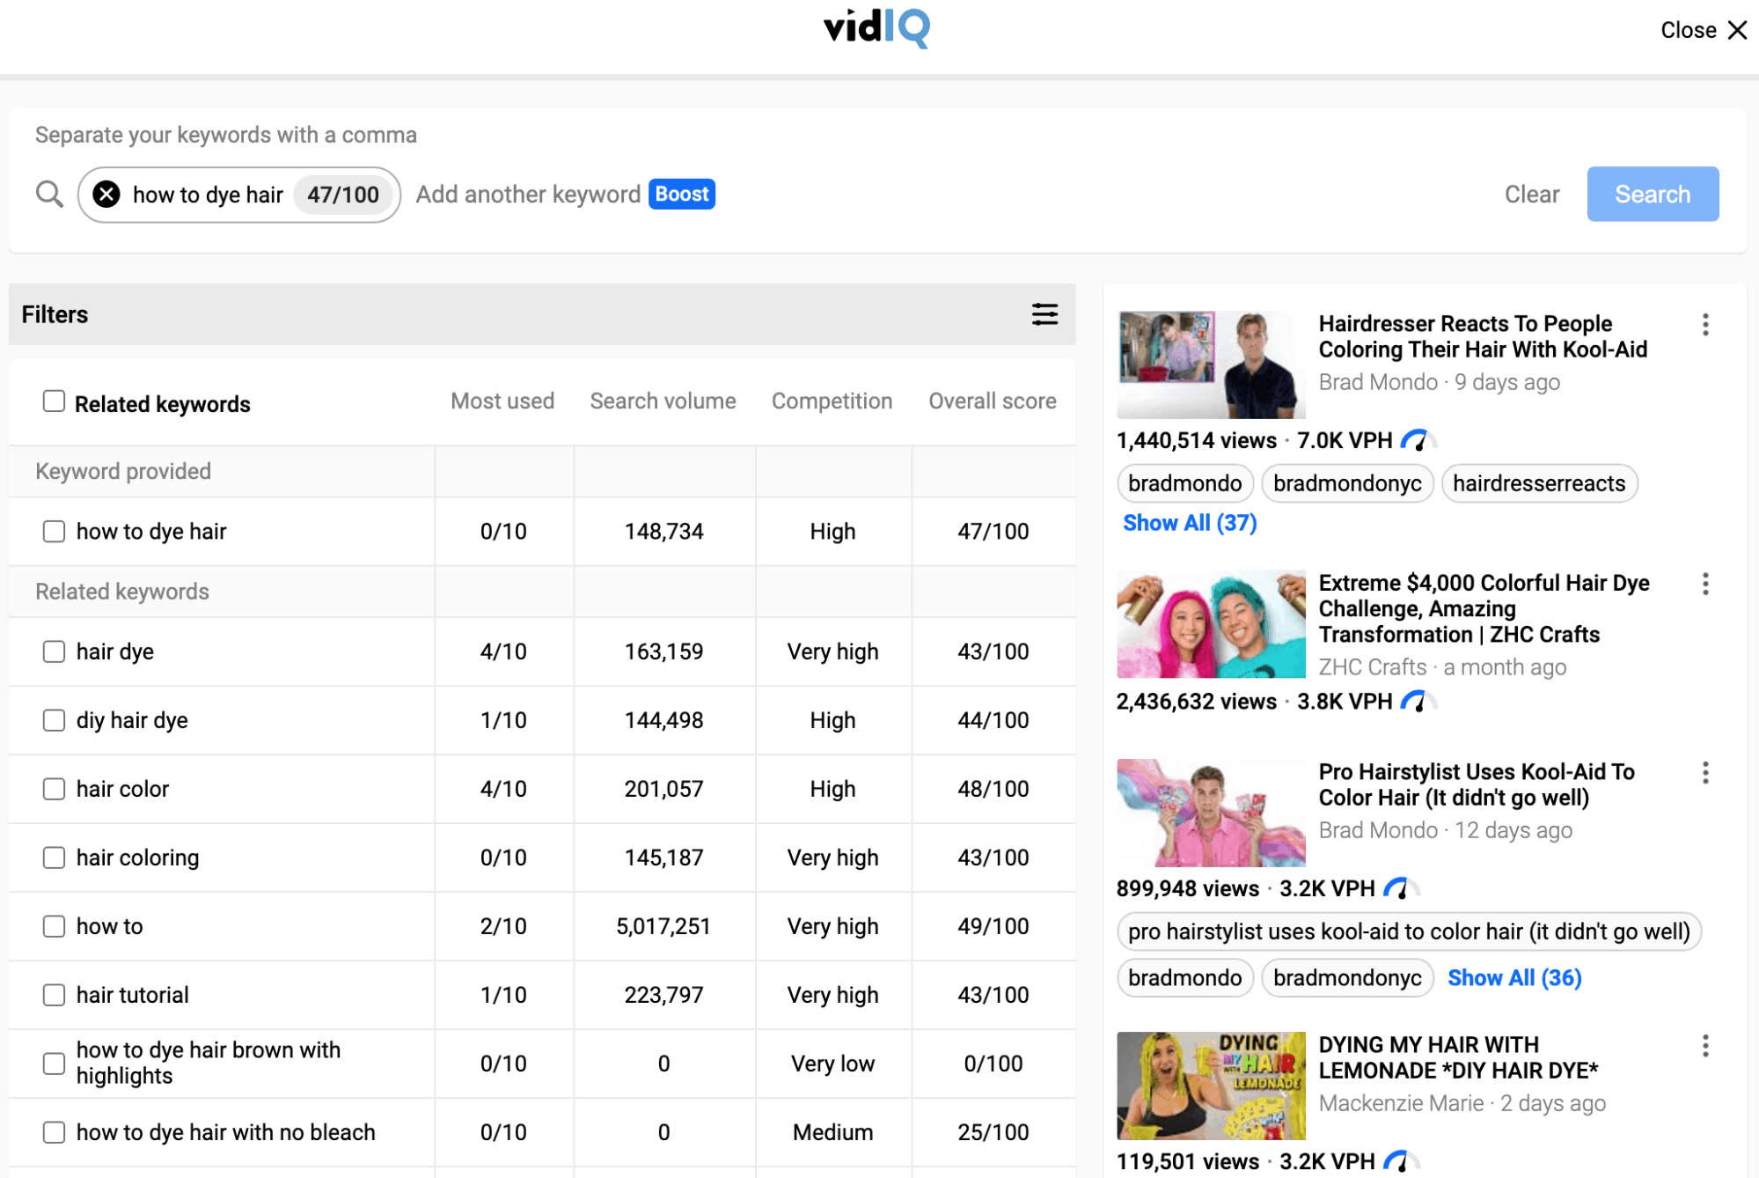1759x1178 pixels.
Task: Click the Boost button
Action: (681, 194)
